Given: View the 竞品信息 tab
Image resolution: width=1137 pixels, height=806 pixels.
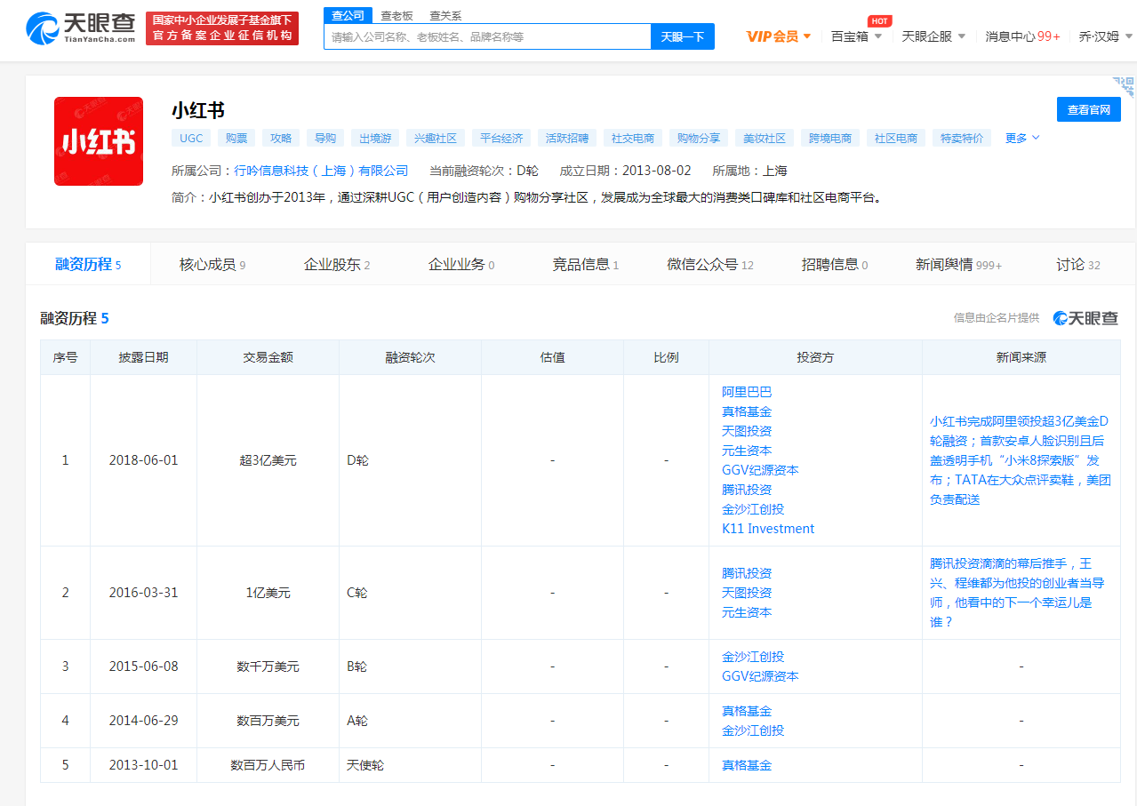Looking at the screenshot, I should click(x=586, y=264).
